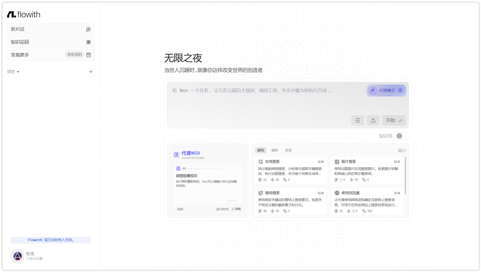Open the 知识花园 flower icon
This screenshot has width=481, height=272.
click(x=88, y=42)
